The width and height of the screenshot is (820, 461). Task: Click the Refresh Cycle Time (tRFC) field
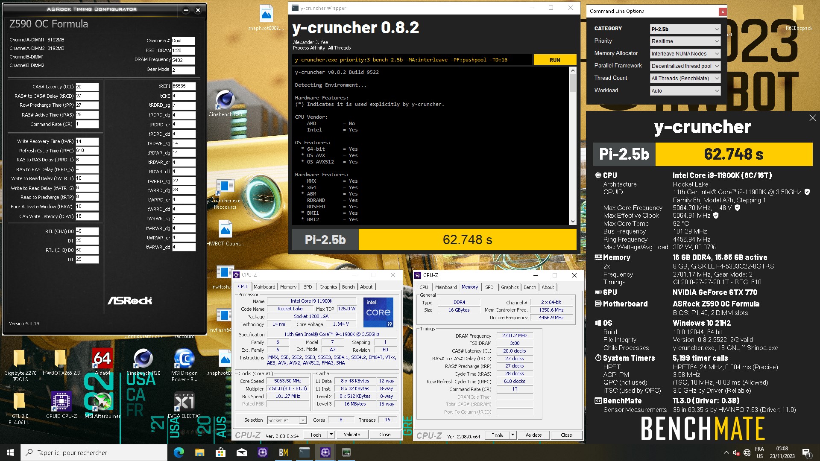(87, 151)
